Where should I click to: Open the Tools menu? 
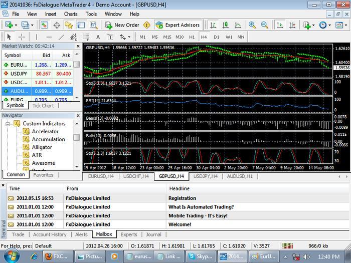tap(91, 14)
